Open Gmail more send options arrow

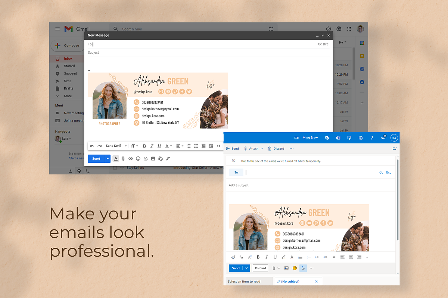tap(108, 159)
